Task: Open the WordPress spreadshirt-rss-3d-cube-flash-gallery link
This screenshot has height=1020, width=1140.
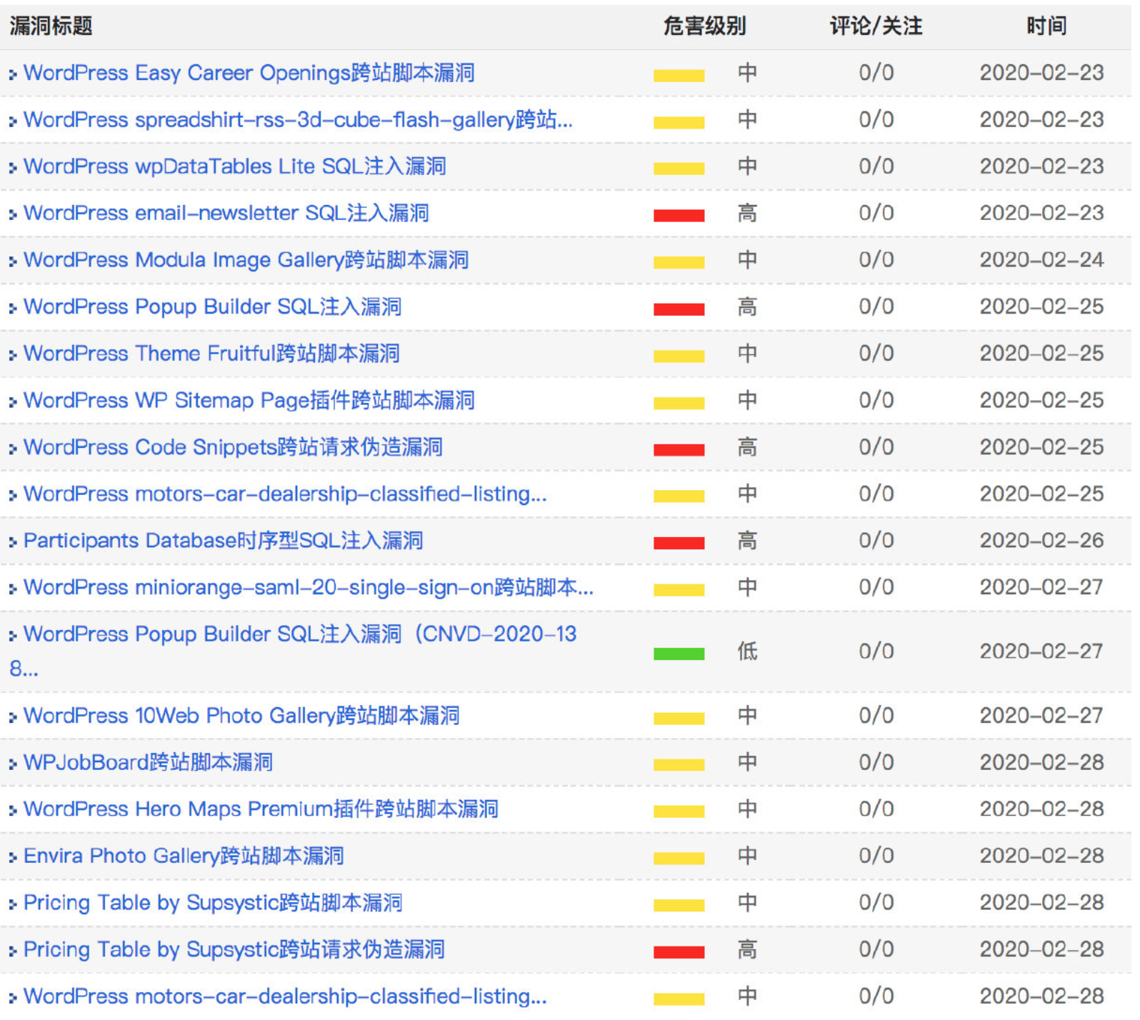Action: pos(298,119)
